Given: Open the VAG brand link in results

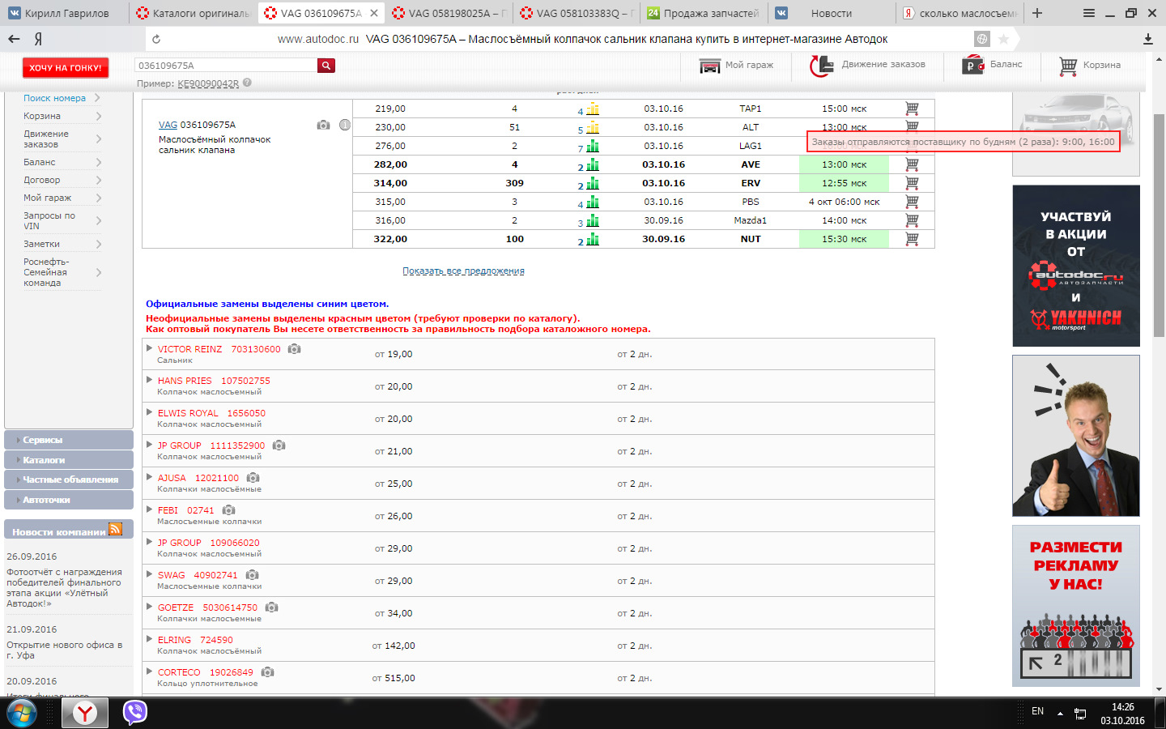Looking at the screenshot, I should click(168, 125).
